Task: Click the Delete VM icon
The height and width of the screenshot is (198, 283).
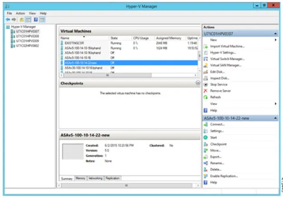Action: click(x=206, y=169)
